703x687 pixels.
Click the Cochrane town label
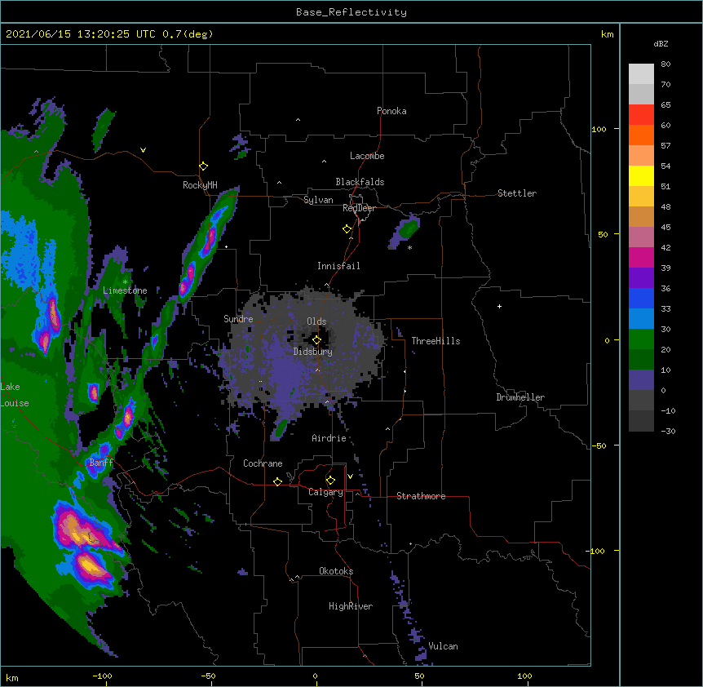coord(263,463)
